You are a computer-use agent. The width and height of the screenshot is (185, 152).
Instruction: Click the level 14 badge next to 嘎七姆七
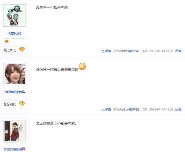coord(22,50)
